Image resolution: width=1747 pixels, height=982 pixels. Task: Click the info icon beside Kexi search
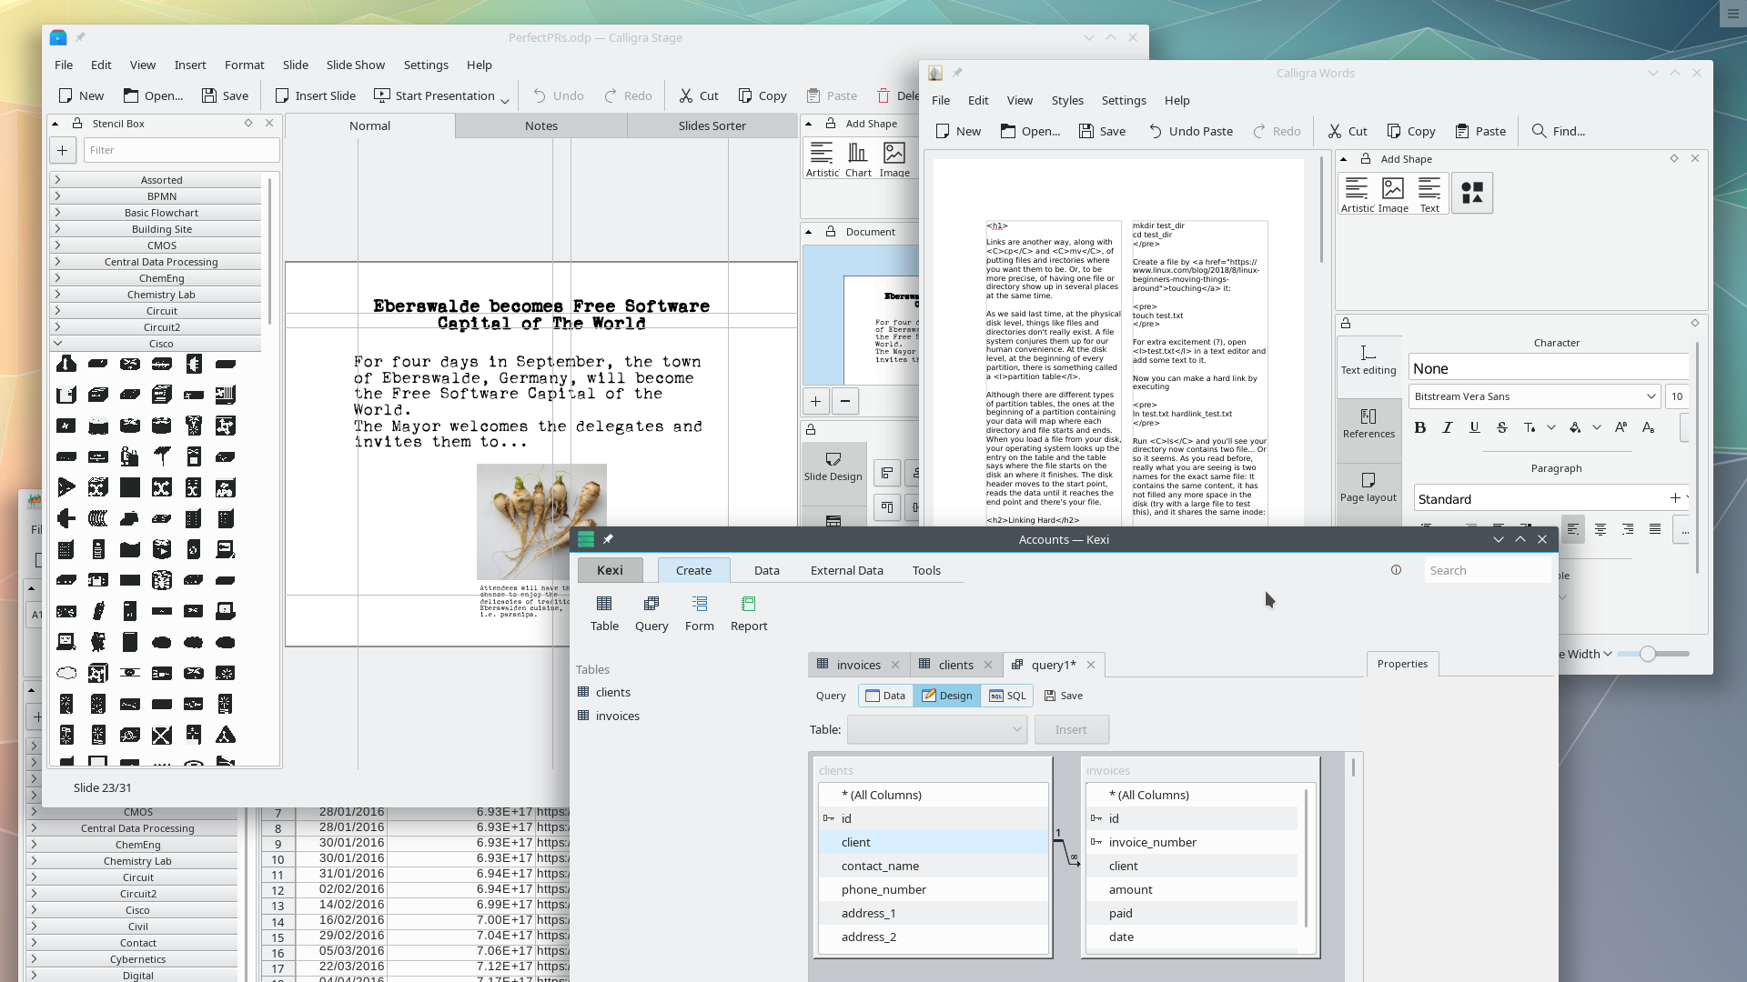tap(1396, 570)
